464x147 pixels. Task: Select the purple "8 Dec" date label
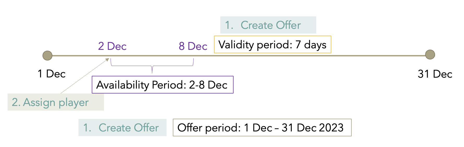pos(193,46)
